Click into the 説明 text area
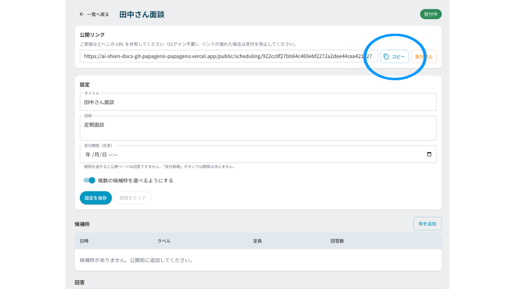Screen dimensions: 515x289 coord(258,128)
